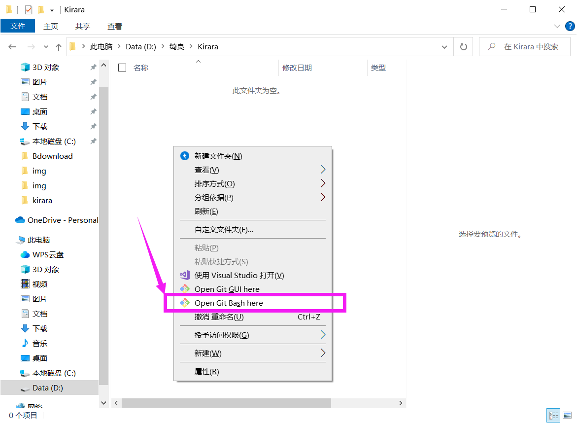Expand the ribbon with the chevron
This screenshot has height=423, width=577.
click(x=557, y=26)
